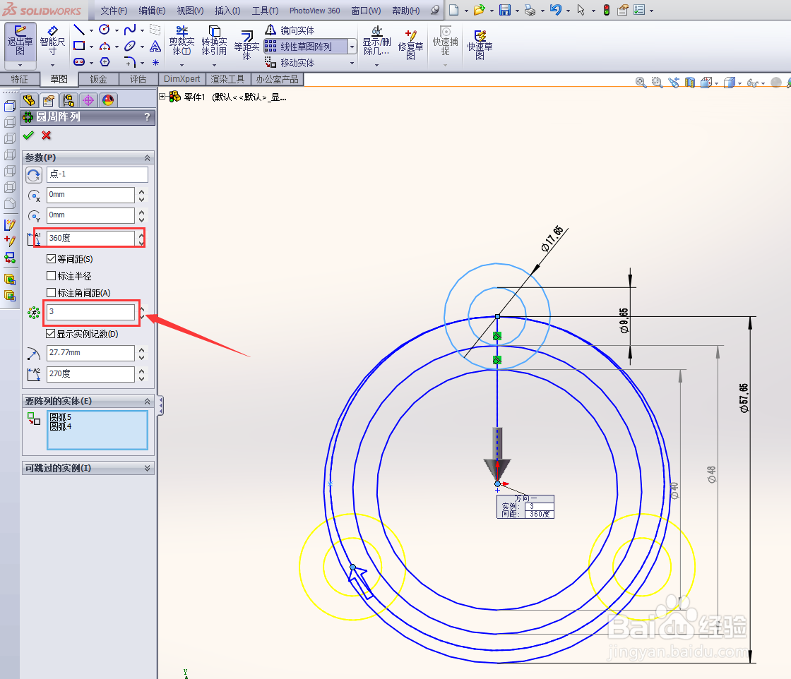This screenshot has height=679, width=791.
Task: Open the 线性草图阵列 dropdown arrow
Action: point(352,47)
